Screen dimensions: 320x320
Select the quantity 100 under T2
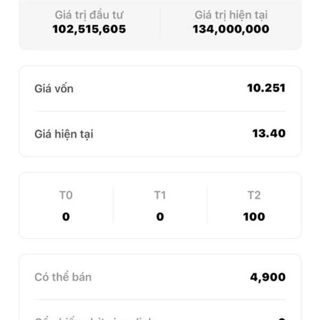(x=254, y=217)
